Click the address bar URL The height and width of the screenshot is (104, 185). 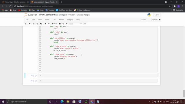[35, 6]
